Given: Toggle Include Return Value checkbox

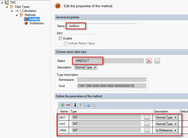Looking at the screenshot, I should (x=65, y=43).
